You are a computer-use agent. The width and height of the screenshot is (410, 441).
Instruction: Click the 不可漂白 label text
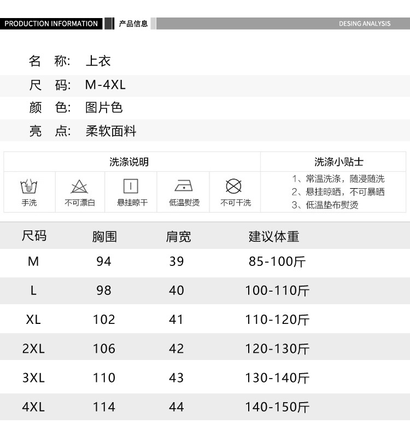coord(80,202)
